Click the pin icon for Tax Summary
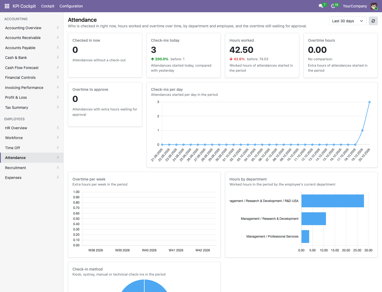Image resolution: width=382 pixels, height=292 pixels. pos(58,108)
